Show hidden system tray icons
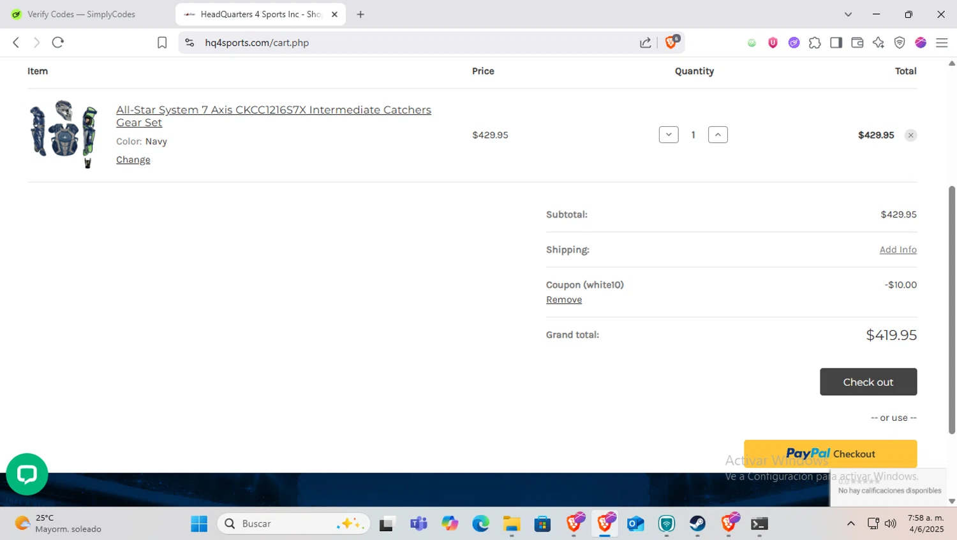Viewport: 957px width, 540px height. pyautogui.click(x=850, y=523)
